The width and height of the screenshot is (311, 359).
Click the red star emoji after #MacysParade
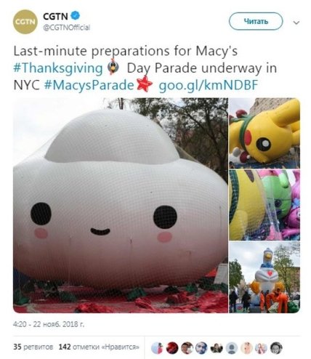(145, 84)
